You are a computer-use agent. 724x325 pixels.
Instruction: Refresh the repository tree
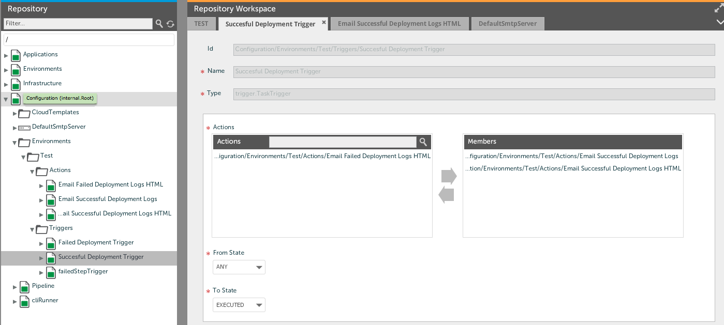coord(170,24)
